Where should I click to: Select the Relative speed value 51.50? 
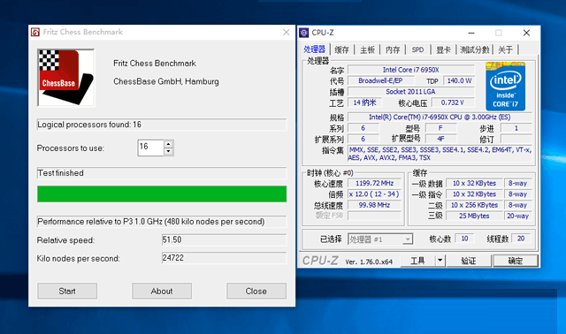(224, 239)
